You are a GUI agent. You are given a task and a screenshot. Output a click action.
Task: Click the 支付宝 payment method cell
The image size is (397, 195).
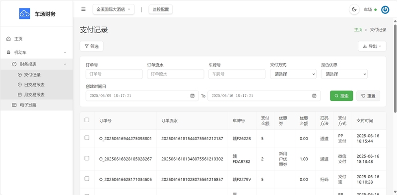(x=342, y=179)
